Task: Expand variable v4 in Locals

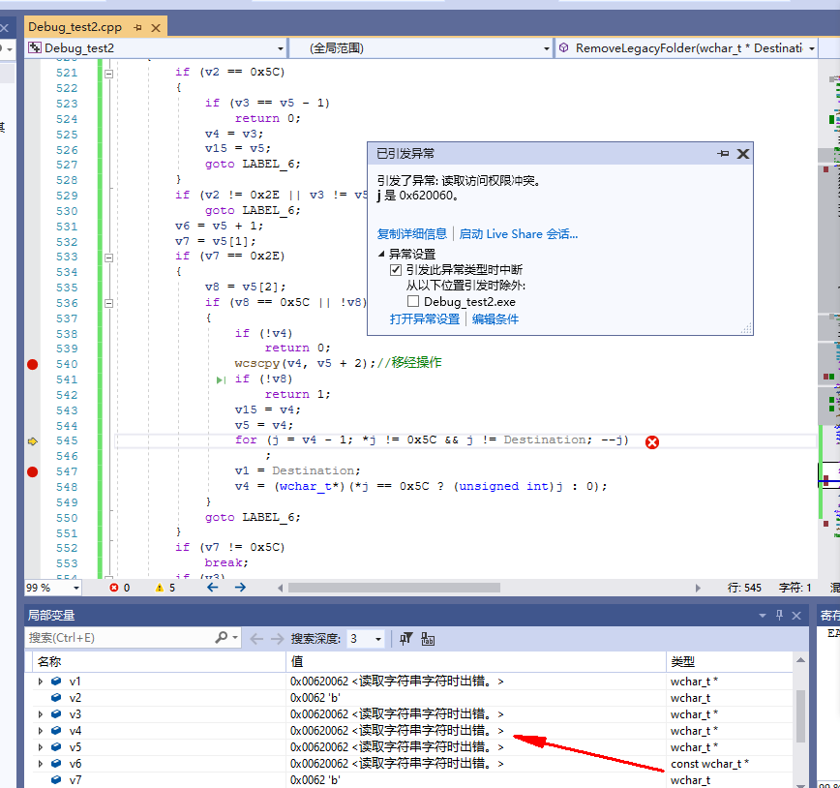Action: point(41,731)
